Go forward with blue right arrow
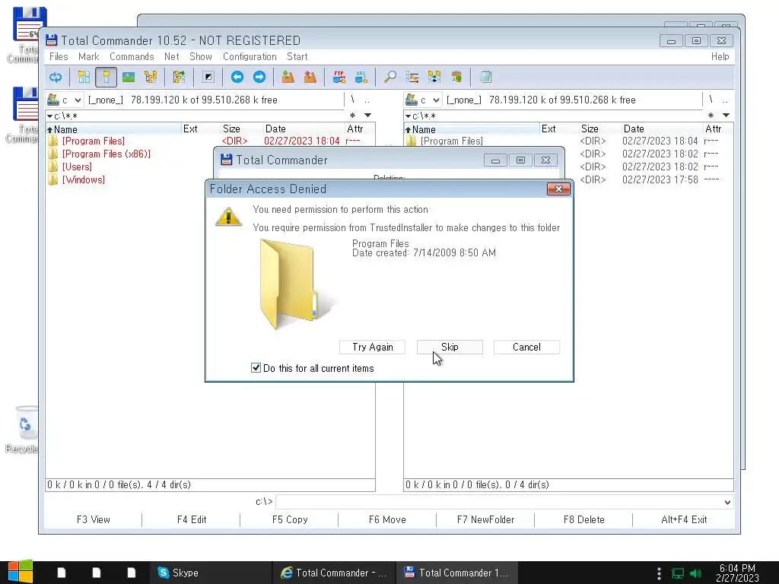This screenshot has width=779, height=584. point(259,77)
